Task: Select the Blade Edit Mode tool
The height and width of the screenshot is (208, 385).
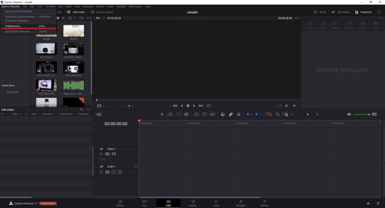Action: [187, 114]
